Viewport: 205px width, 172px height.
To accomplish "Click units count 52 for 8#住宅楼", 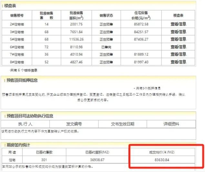I will pyautogui.click(x=46, y=62).
